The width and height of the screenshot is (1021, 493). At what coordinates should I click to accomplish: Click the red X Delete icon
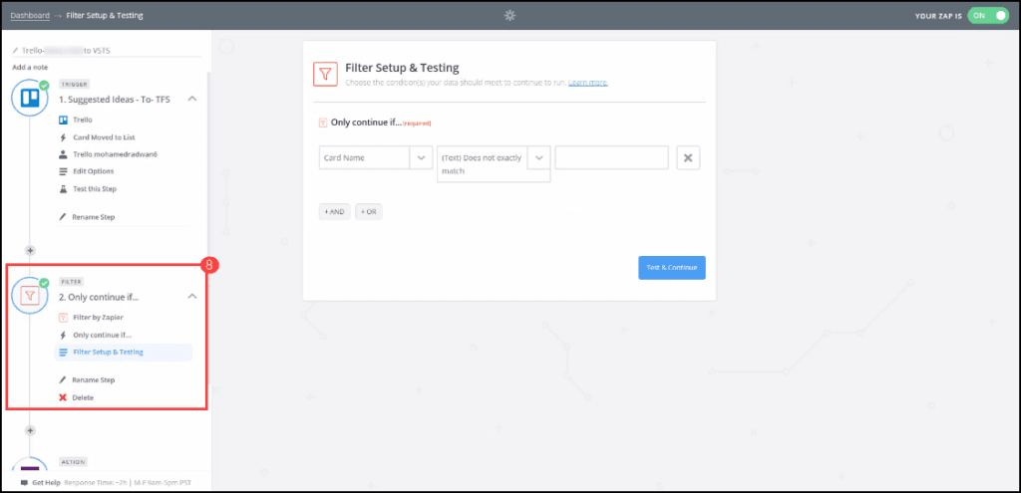click(63, 397)
